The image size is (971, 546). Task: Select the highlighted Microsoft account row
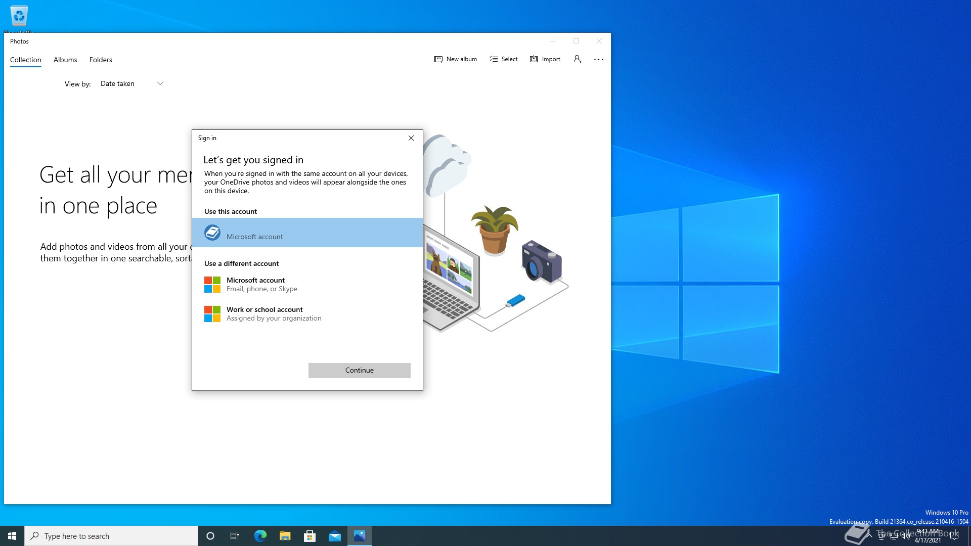click(x=307, y=233)
